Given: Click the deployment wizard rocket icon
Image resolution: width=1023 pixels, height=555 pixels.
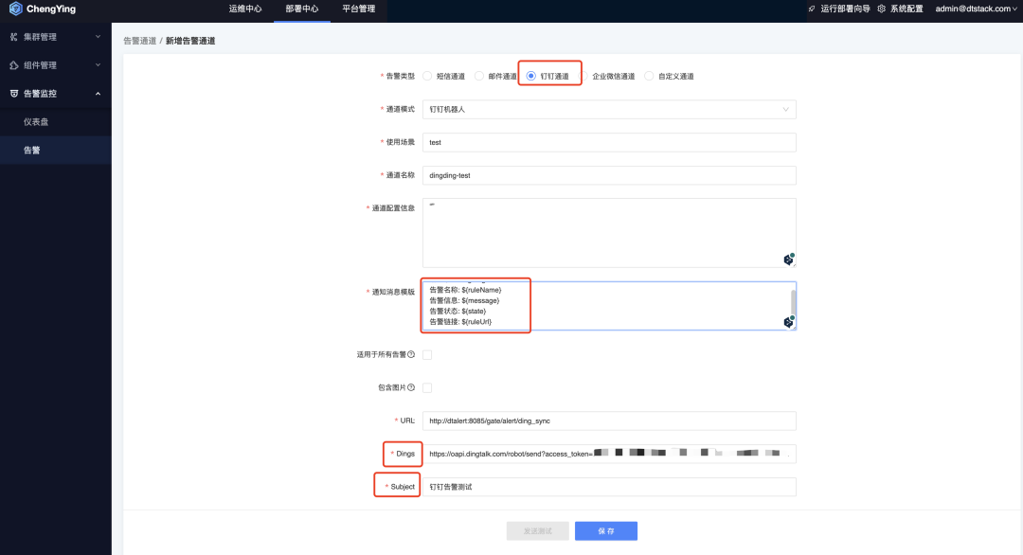Looking at the screenshot, I should pos(812,9).
